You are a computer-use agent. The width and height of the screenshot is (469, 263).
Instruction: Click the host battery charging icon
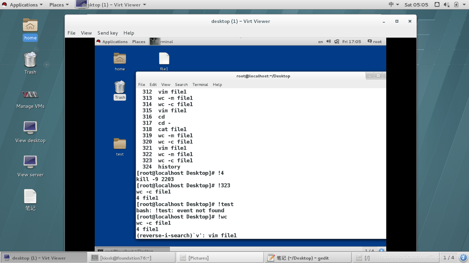pyautogui.click(x=456, y=5)
